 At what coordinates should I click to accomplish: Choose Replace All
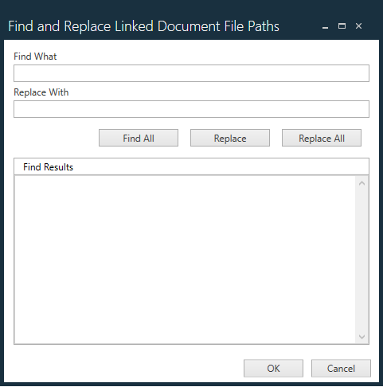click(x=322, y=138)
